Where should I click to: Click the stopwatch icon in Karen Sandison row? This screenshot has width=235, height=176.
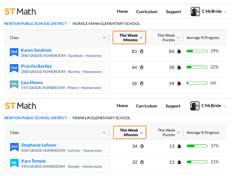point(142,51)
